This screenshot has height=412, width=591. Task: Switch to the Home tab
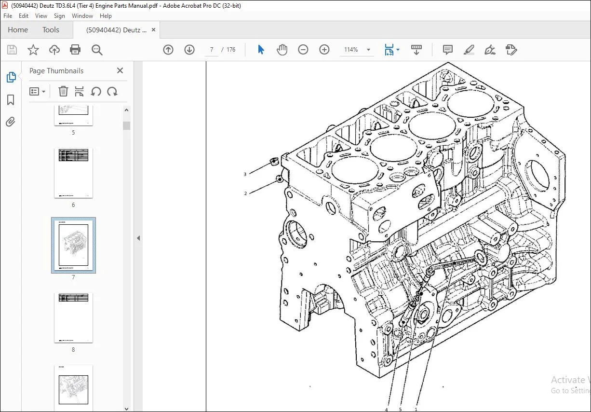[x=18, y=30]
